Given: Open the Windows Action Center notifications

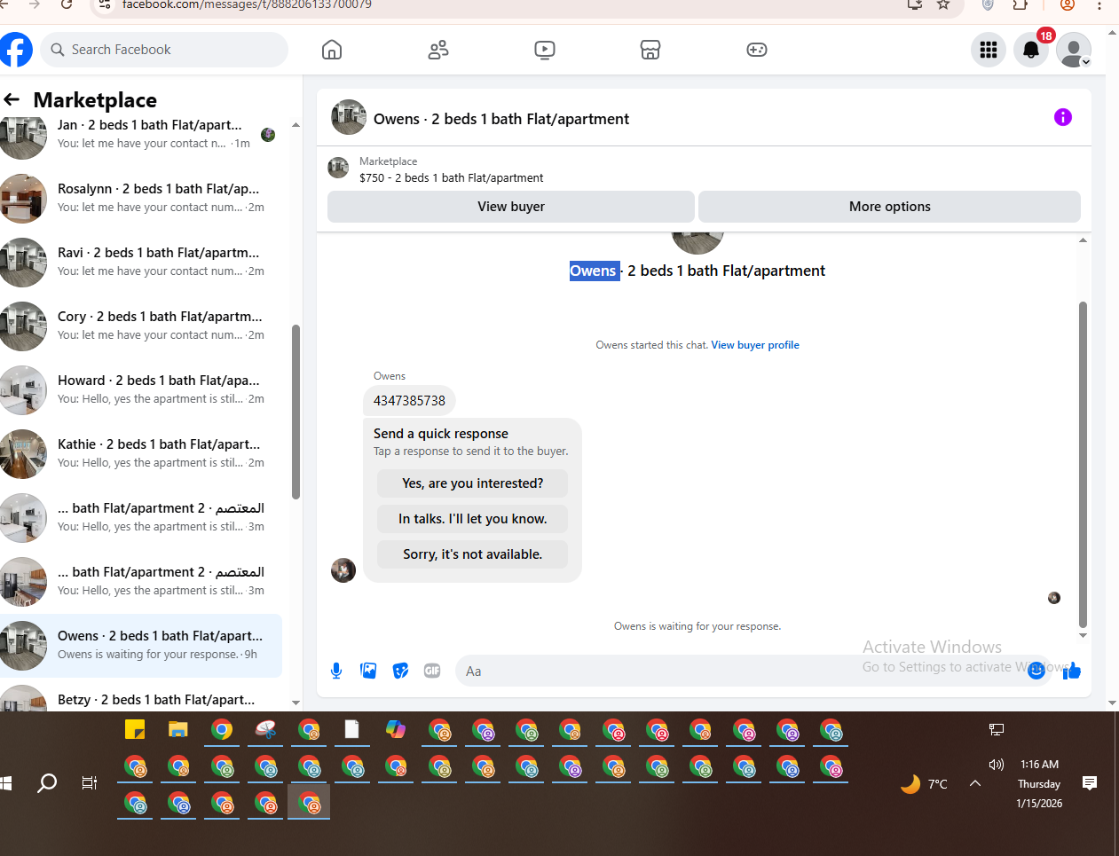Looking at the screenshot, I should tap(1091, 783).
